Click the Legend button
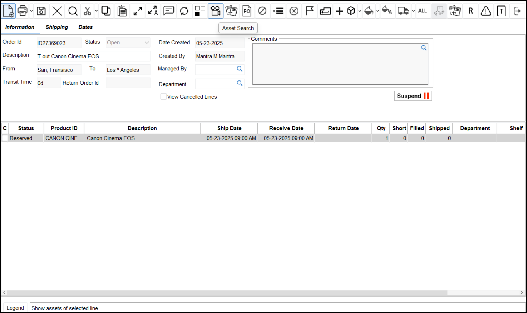This screenshot has height=313, width=527. (x=15, y=308)
